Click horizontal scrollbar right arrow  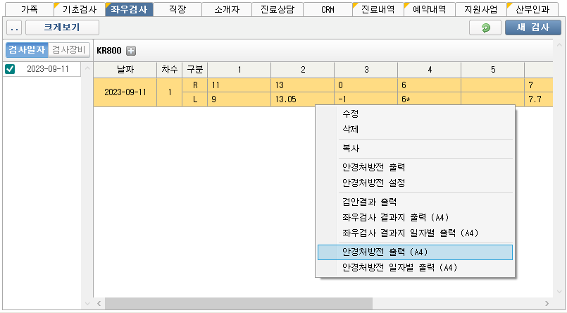[547, 303]
